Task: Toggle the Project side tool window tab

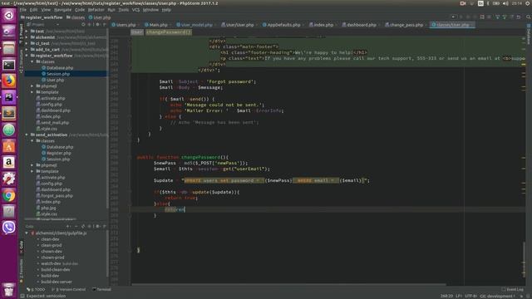Action: coord(22,34)
